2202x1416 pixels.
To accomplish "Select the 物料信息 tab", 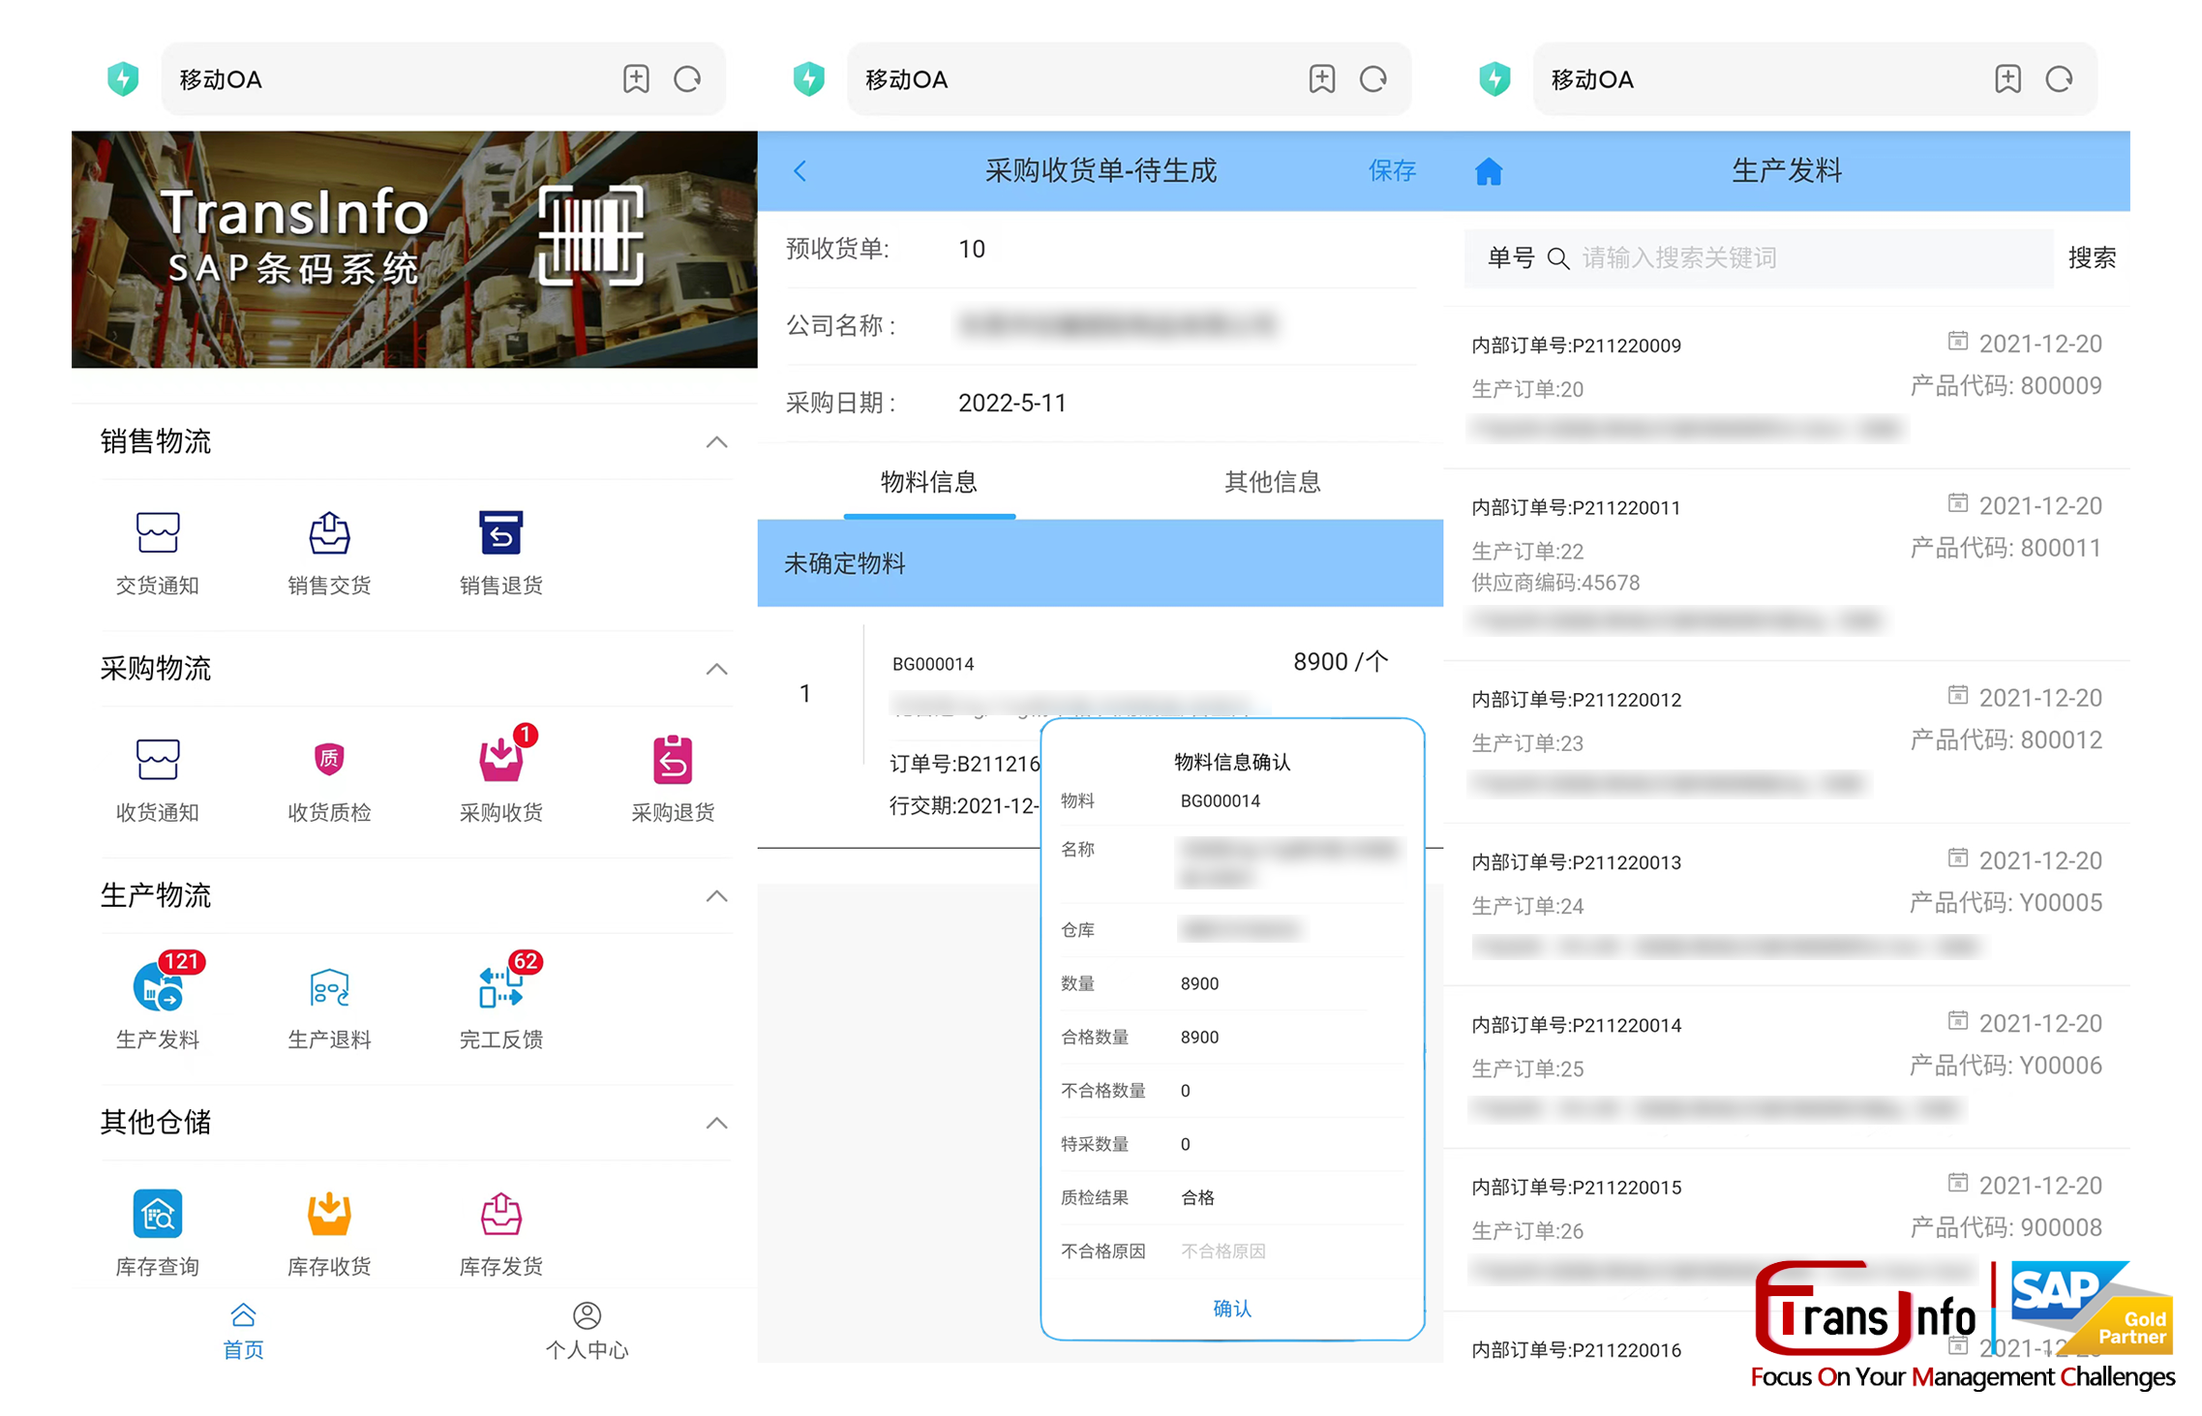I will coord(929,482).
